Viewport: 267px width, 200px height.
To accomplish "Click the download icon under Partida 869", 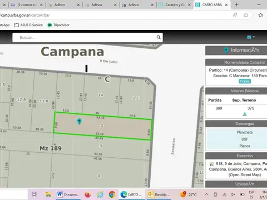I will tap(245, 114).
